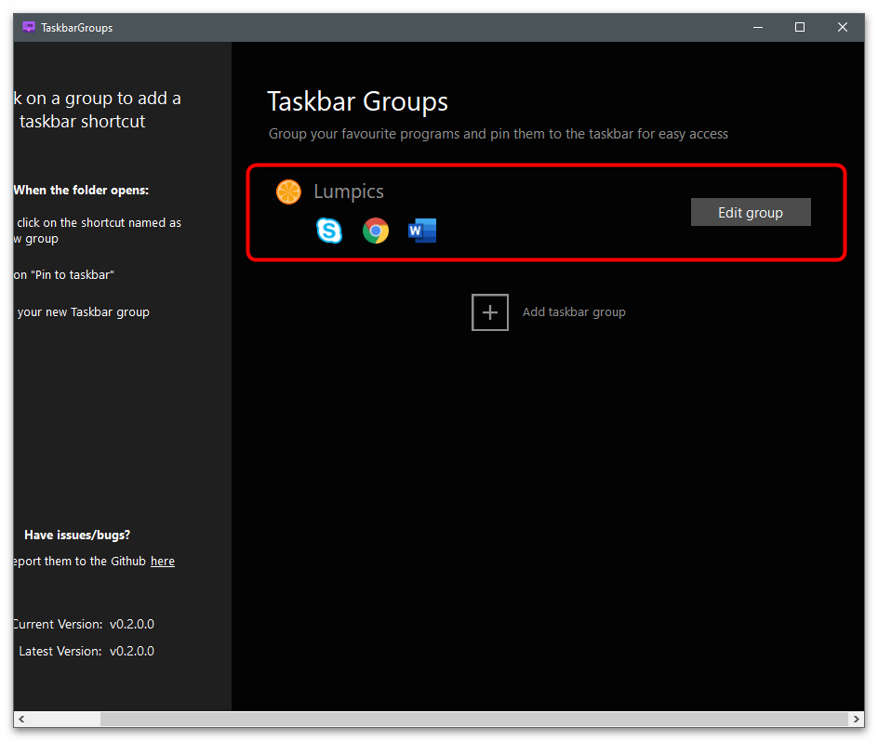Click the 'your new Taskbar group' text
Screen dimensions: 878x741
point(84,312)
